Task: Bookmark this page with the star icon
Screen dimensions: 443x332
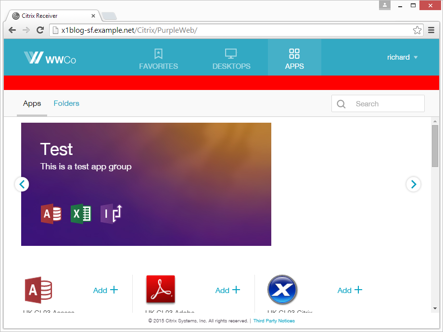Action: pyautogui.click(x=417, y=30)
